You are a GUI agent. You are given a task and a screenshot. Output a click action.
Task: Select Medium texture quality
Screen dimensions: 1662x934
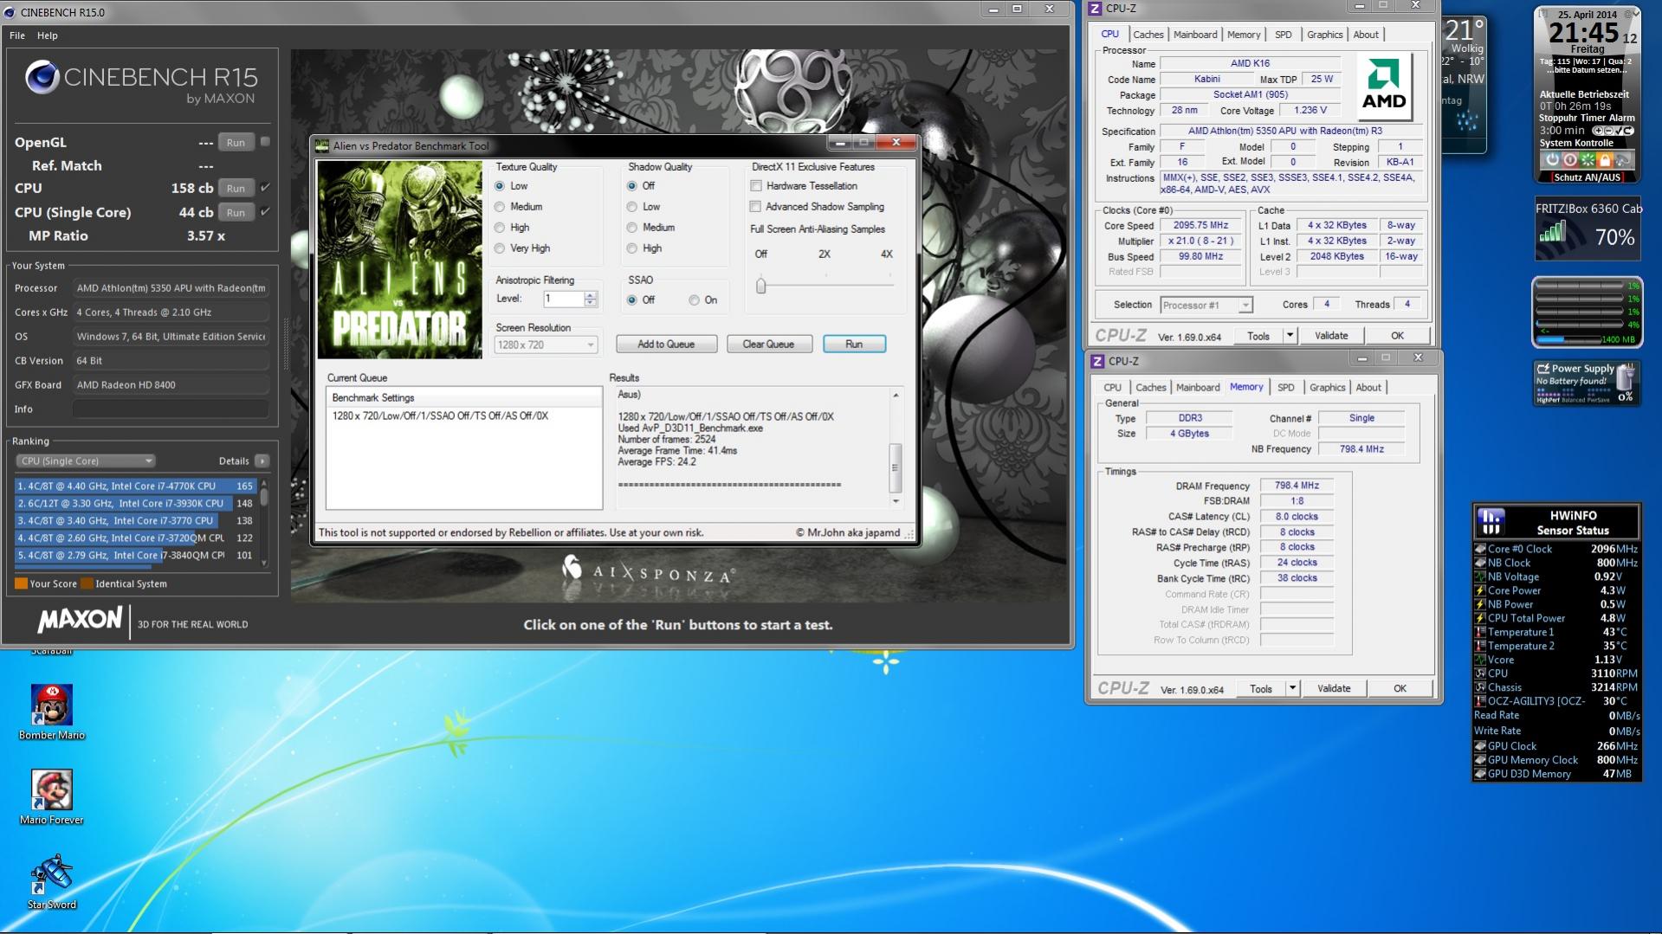point(500,207)
